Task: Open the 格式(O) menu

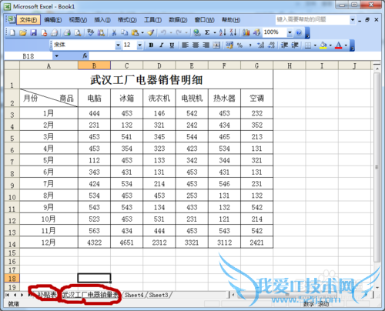Action: [x=127, y=20]
